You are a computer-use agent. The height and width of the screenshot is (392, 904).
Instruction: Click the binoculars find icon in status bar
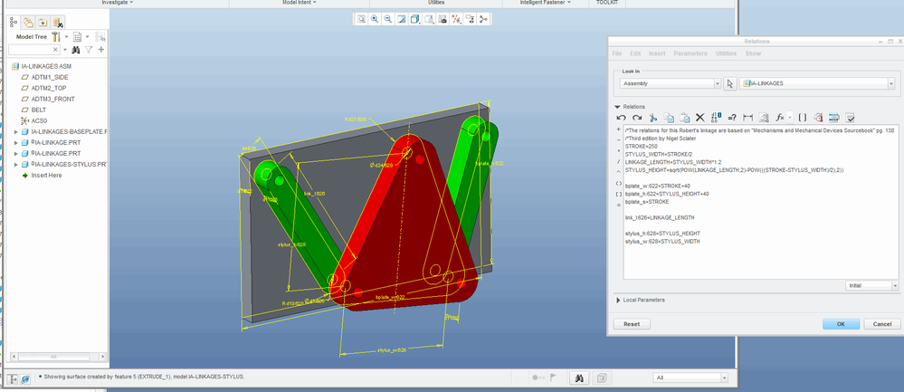577,378
